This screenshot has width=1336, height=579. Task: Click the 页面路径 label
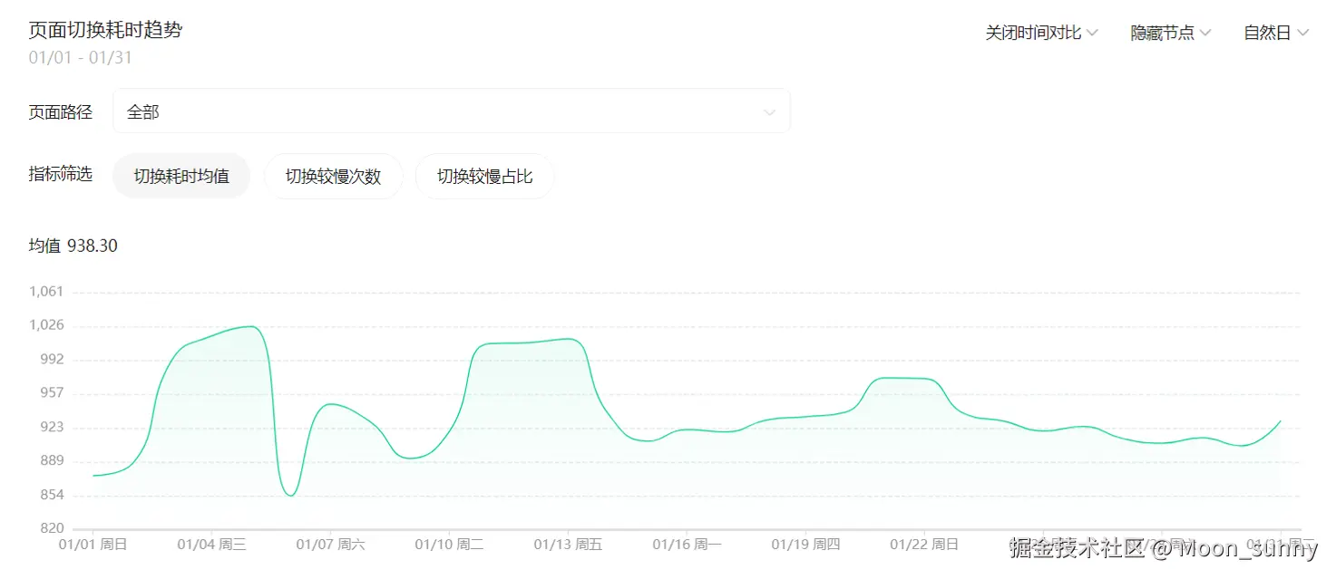pos(61,112)
